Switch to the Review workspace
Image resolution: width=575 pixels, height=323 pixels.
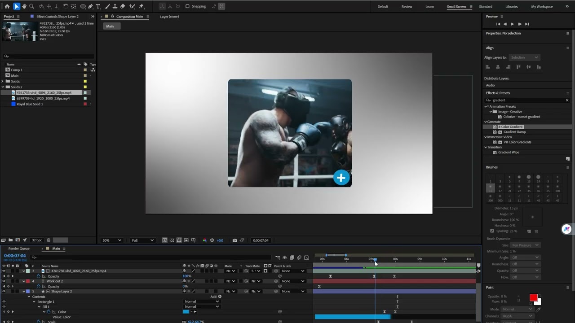[407, 7]
